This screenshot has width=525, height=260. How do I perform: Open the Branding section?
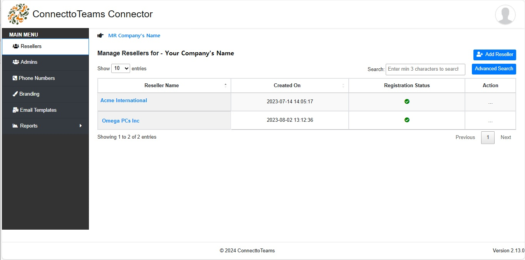click(45, 94)
